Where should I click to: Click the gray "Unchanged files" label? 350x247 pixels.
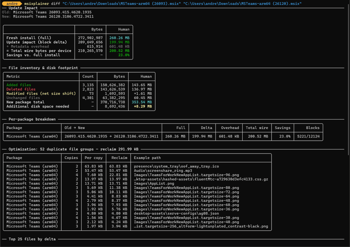coord(23,98)
